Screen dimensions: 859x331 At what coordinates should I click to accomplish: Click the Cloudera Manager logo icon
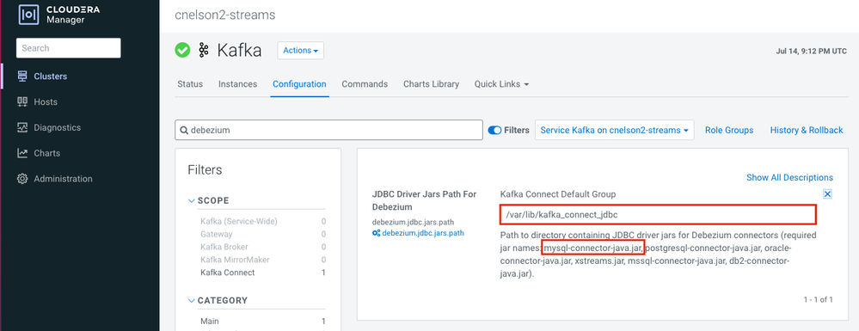coord(28,15)
